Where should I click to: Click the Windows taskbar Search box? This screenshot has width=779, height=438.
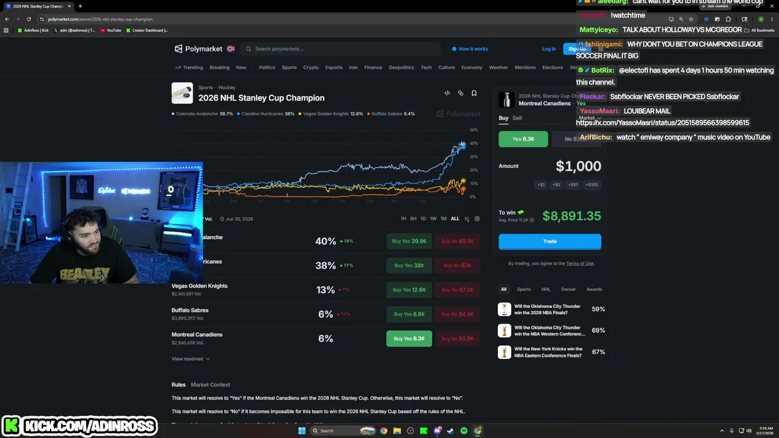(x=343, y=431)
